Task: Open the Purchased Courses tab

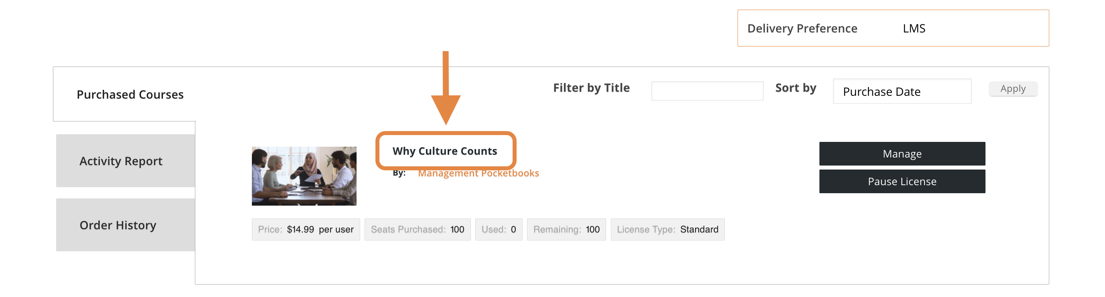Action: click(130, 94)
